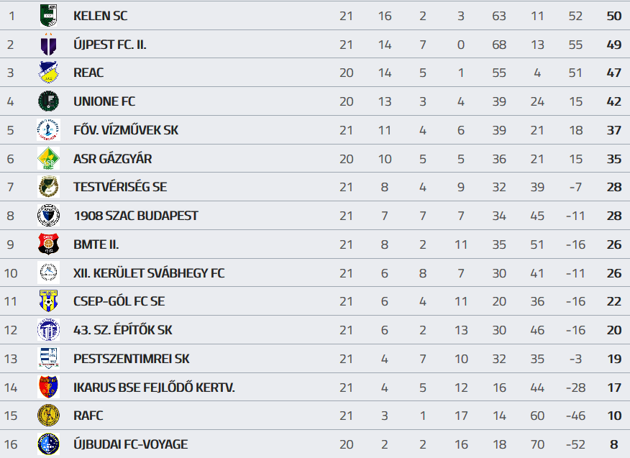The image size is (630, 458).
Task: Click the REAC team badge
Action: 48,73
